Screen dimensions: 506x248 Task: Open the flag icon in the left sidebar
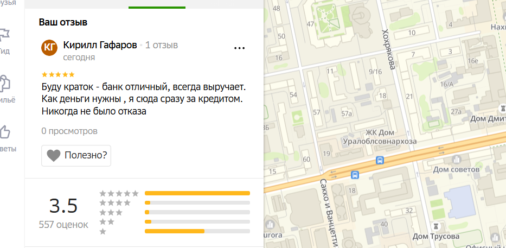point(4,35)
